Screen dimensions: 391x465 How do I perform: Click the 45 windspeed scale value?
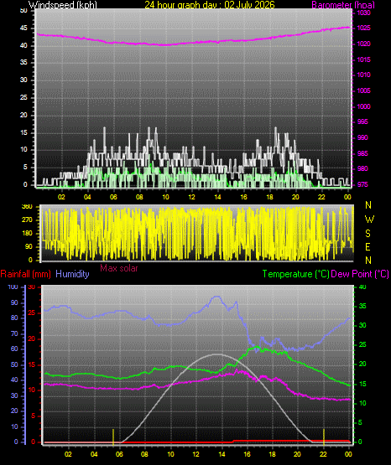pyautogui.click(x=23, y=28)
